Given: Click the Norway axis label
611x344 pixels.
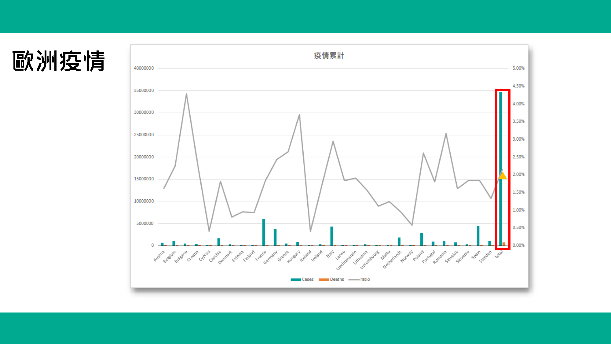Looking at the screenshot, I should point(407,256).
